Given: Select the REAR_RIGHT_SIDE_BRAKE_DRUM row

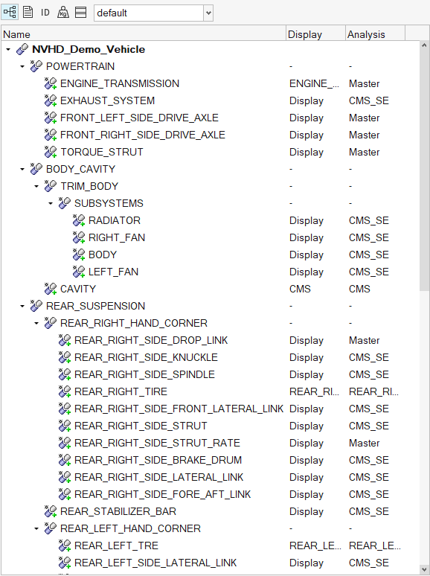Looking at the screenshot, I should tap(210, 460).
